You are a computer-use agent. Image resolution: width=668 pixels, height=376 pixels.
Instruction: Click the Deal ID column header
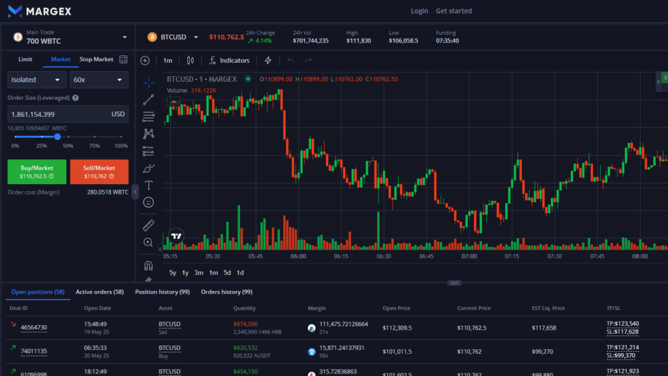(18, 308)
